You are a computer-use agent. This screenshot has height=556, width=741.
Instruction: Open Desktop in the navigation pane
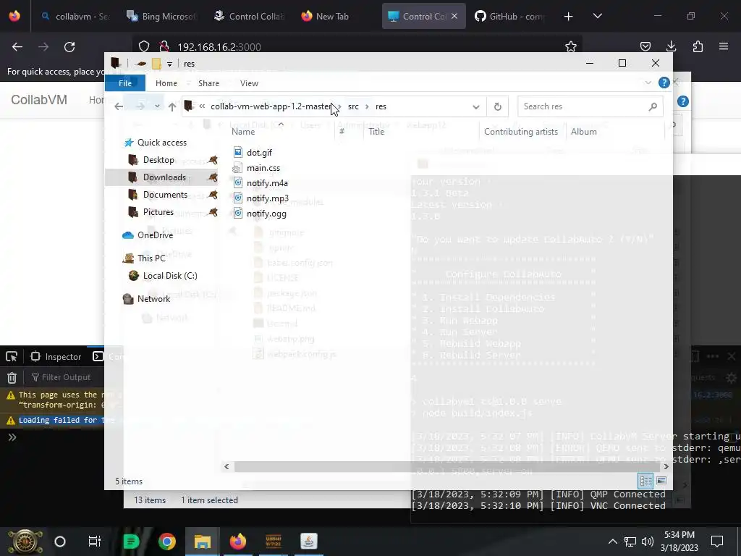pos(158,160)
